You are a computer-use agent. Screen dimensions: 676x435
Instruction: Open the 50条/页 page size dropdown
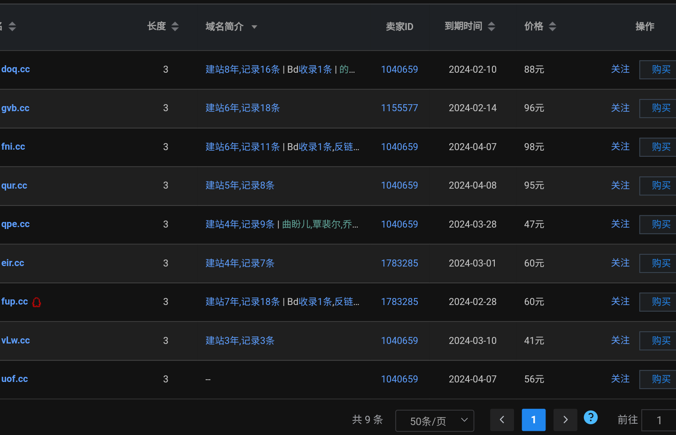pos(435,420)
